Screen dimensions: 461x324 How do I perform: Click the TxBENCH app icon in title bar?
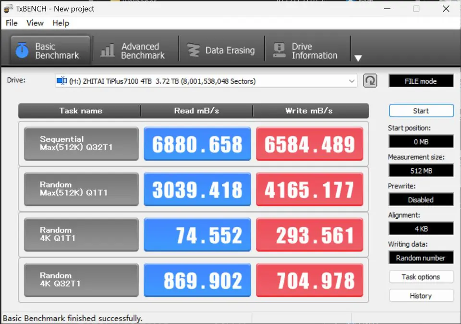[8, 9]
